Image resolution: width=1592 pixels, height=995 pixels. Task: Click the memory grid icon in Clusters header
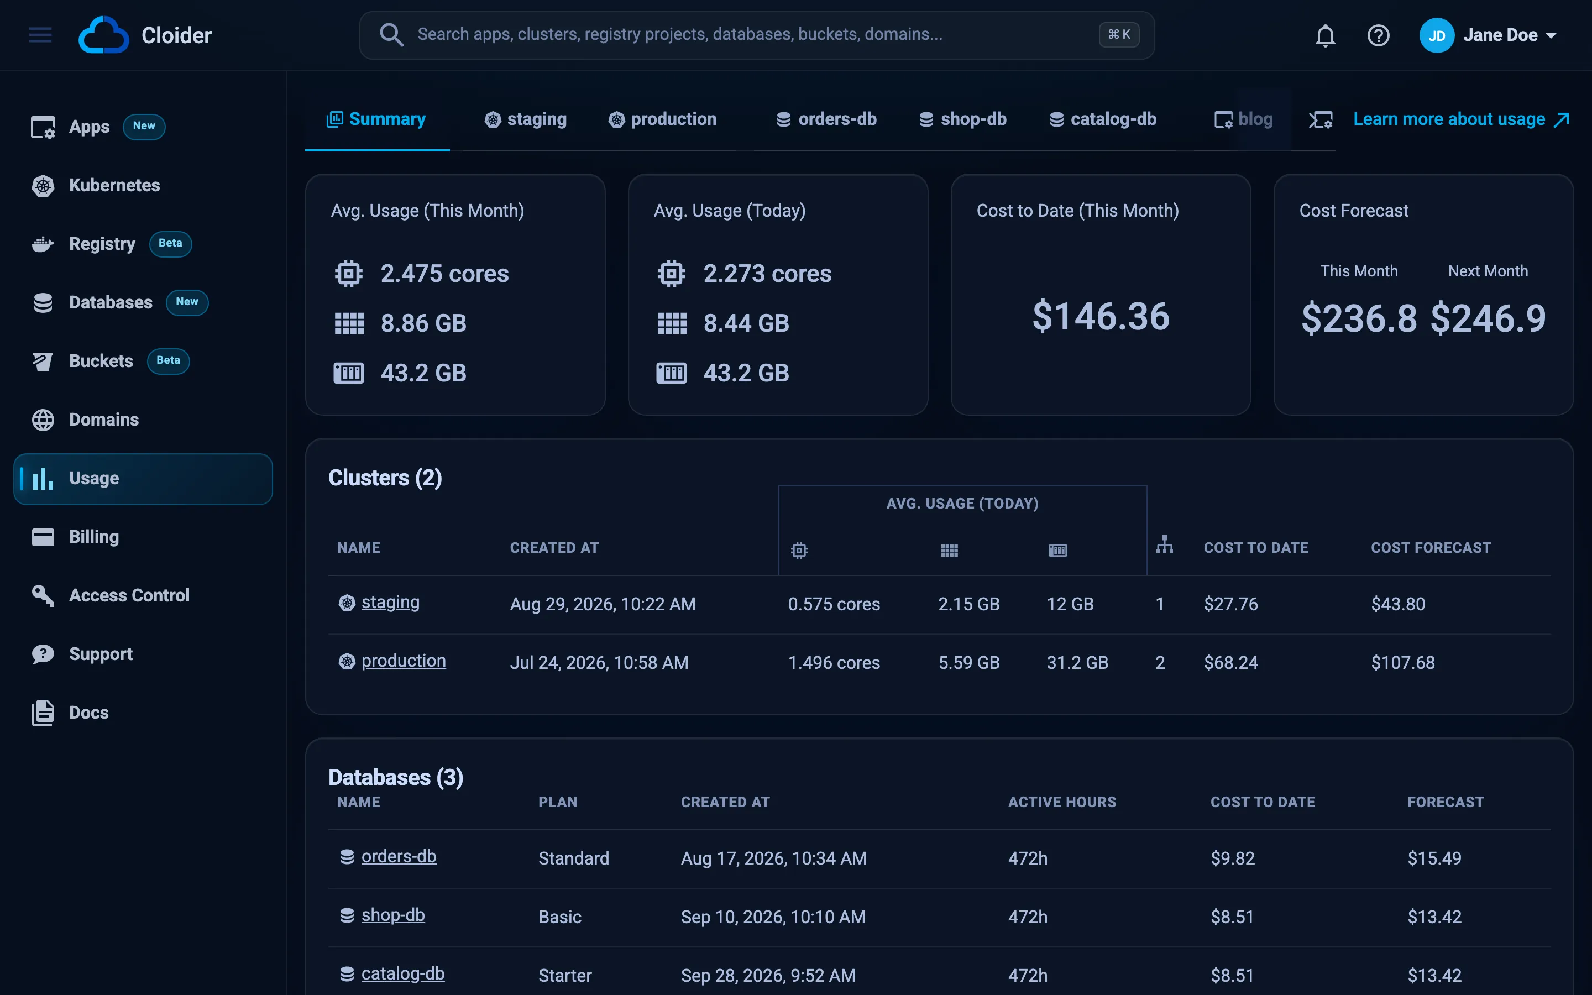click(949, 550)
